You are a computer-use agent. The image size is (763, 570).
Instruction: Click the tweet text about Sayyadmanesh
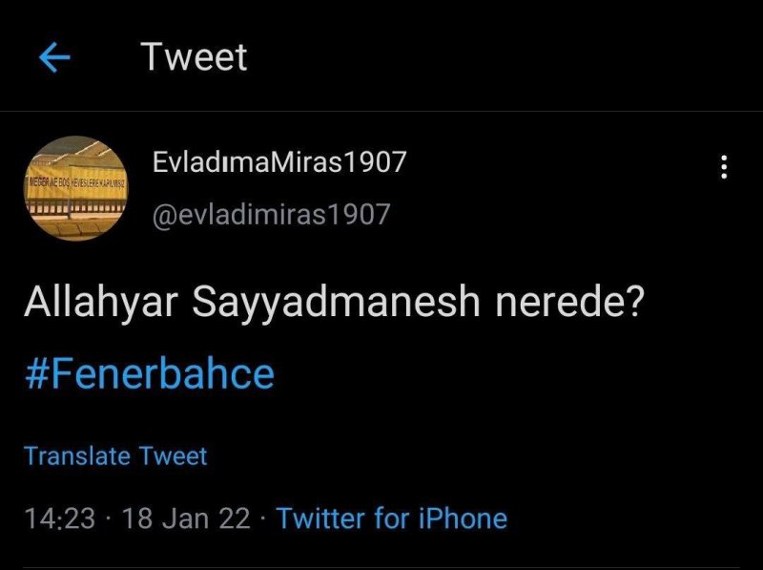tap(335, 304)
